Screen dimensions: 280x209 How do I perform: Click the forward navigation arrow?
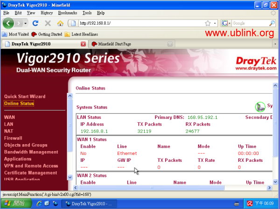point(19,23)
